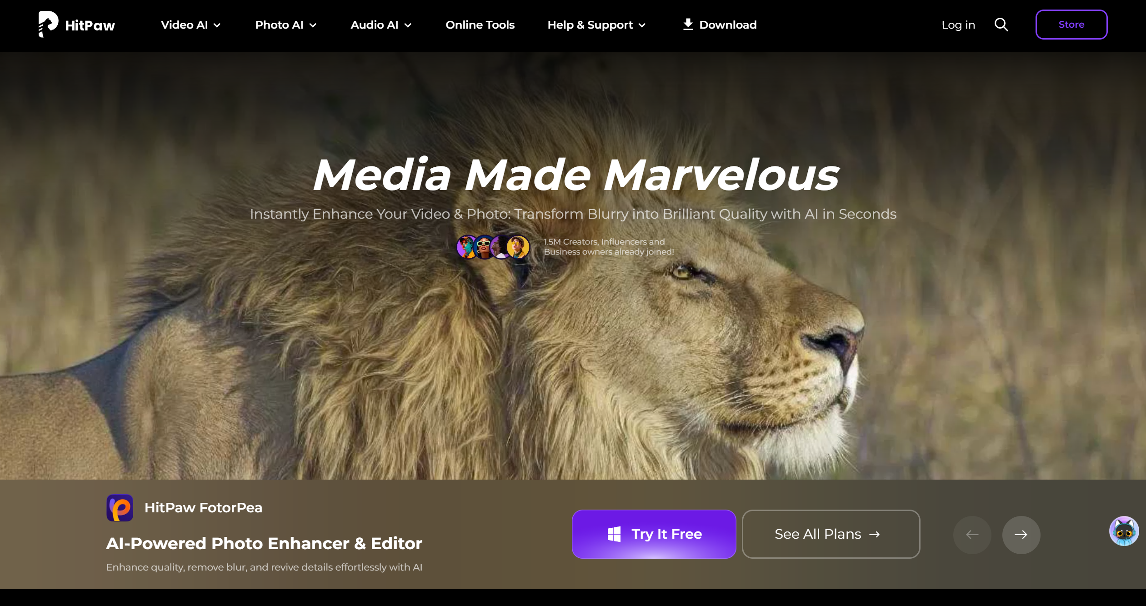This screenshot has width=1146, height=606.
Task: Open the Store button
Action: point(1071,25)
